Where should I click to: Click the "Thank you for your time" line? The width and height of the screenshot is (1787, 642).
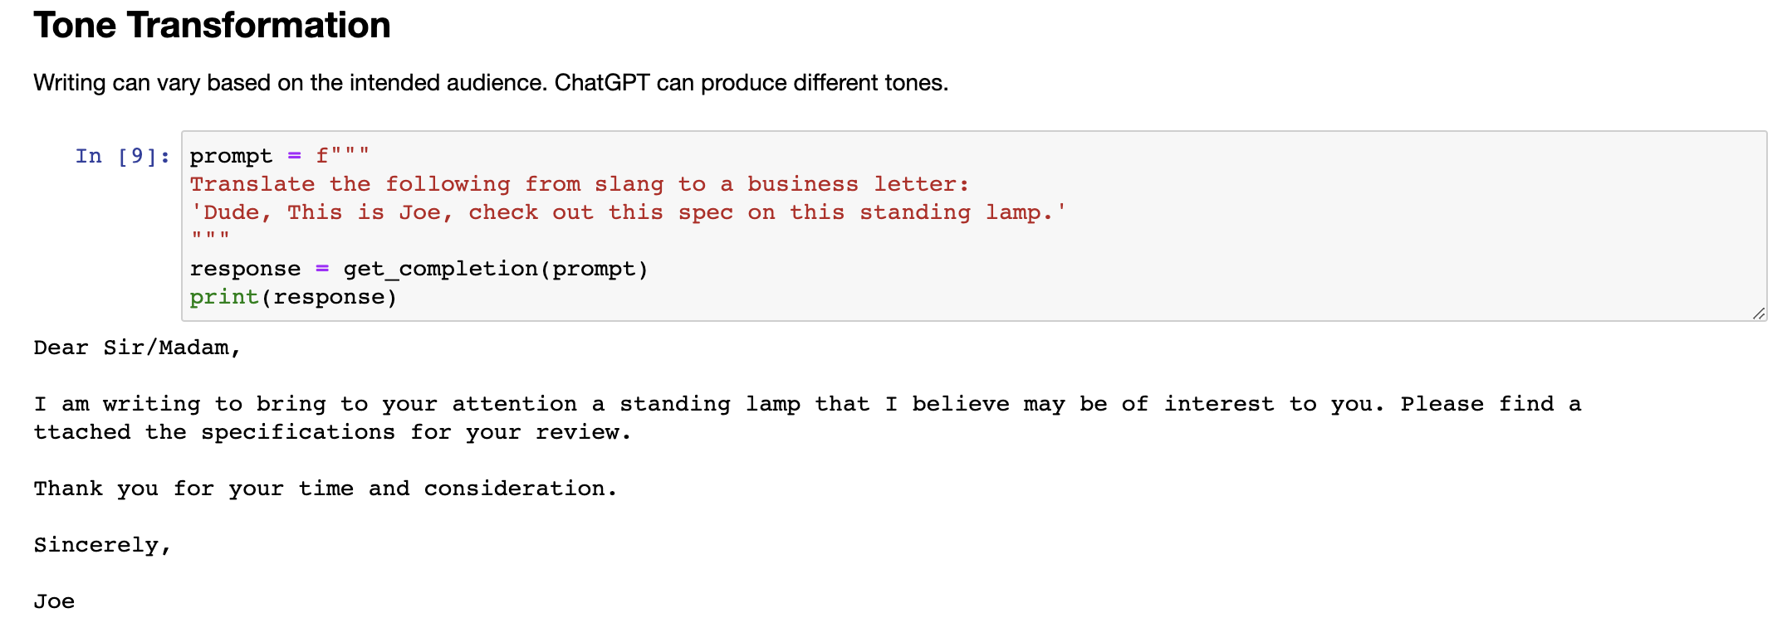click(x=326, y=489)
